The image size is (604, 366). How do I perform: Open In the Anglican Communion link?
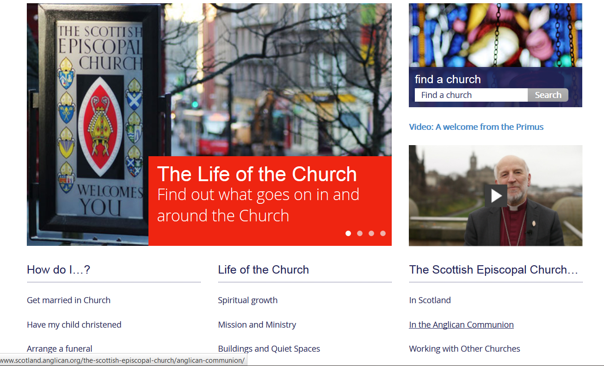coord(462,325)
